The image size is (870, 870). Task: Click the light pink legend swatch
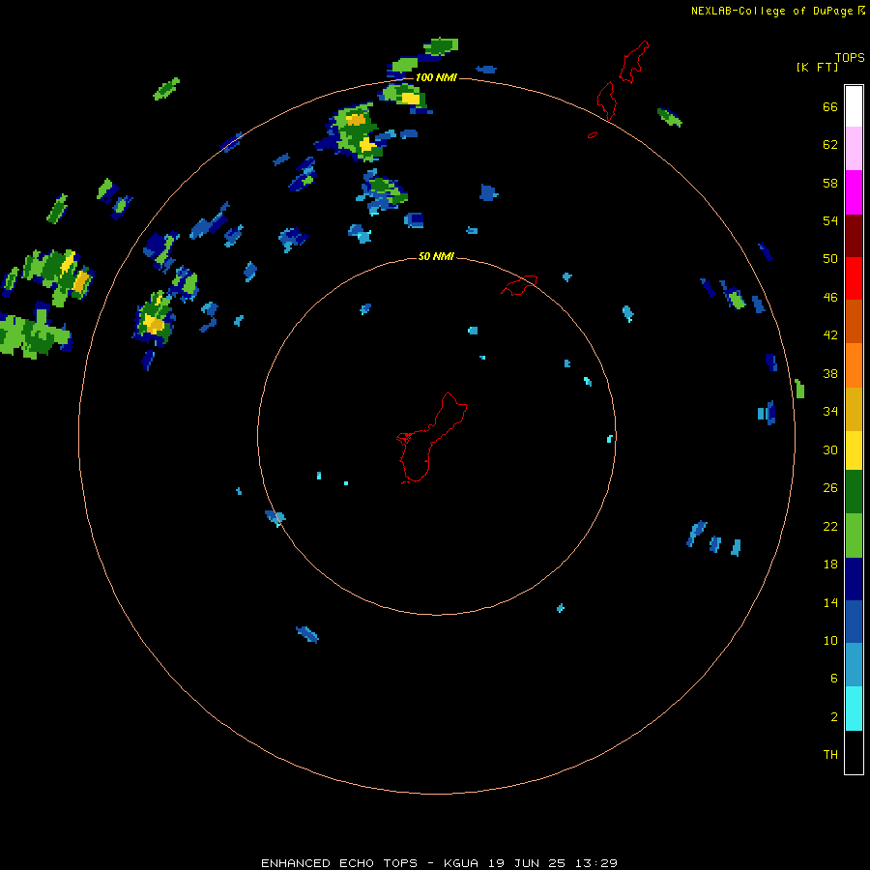(x=854, y=148)
